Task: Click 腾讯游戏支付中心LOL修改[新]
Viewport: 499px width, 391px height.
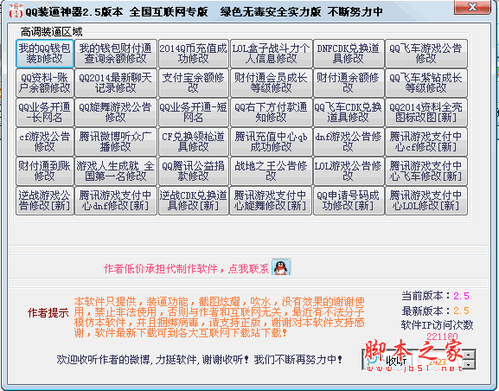Action: tap(425, 201)
